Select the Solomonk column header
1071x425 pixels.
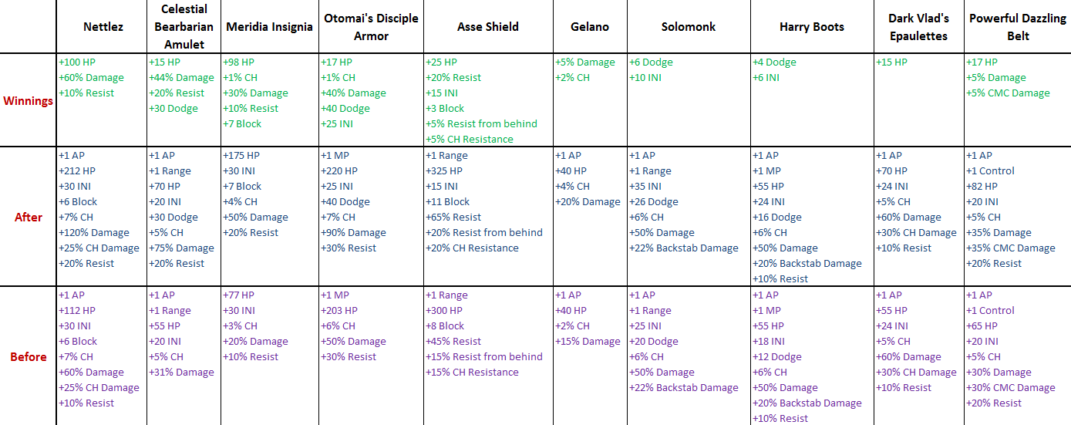click(689, 26)
